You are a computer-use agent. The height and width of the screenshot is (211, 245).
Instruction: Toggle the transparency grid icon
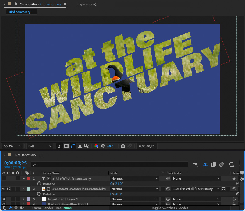point(66,146)
